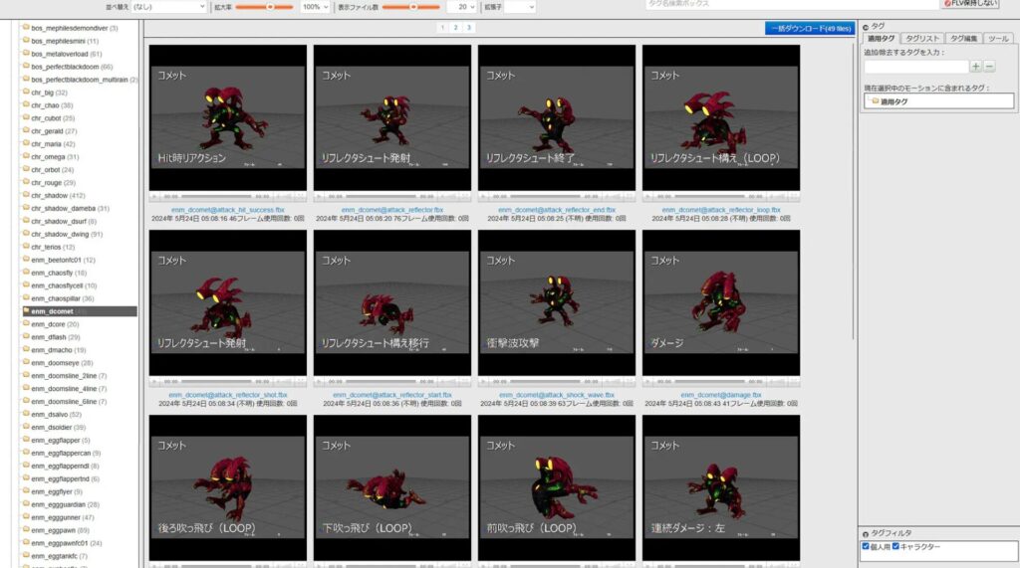Click the 拡大率 zoom slider
1020x568 pixels.
click(269, 7)
